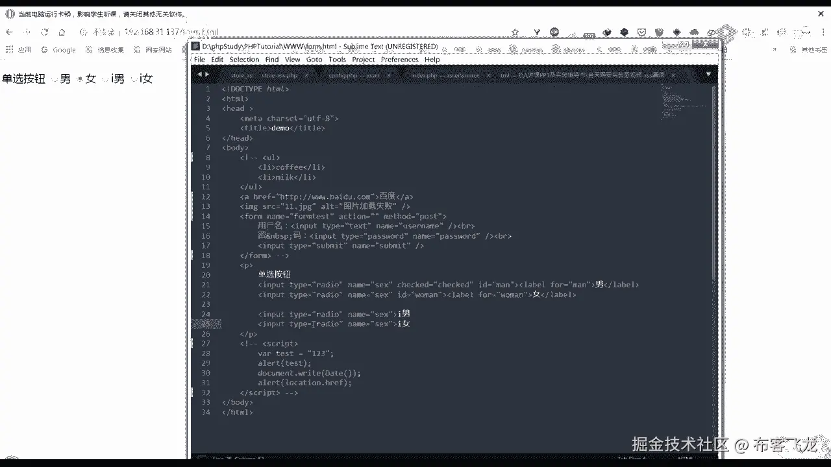This screenshot has width=831, height=467.
Task: Open the 其他书签 bookmark folder
Action: 807,50
